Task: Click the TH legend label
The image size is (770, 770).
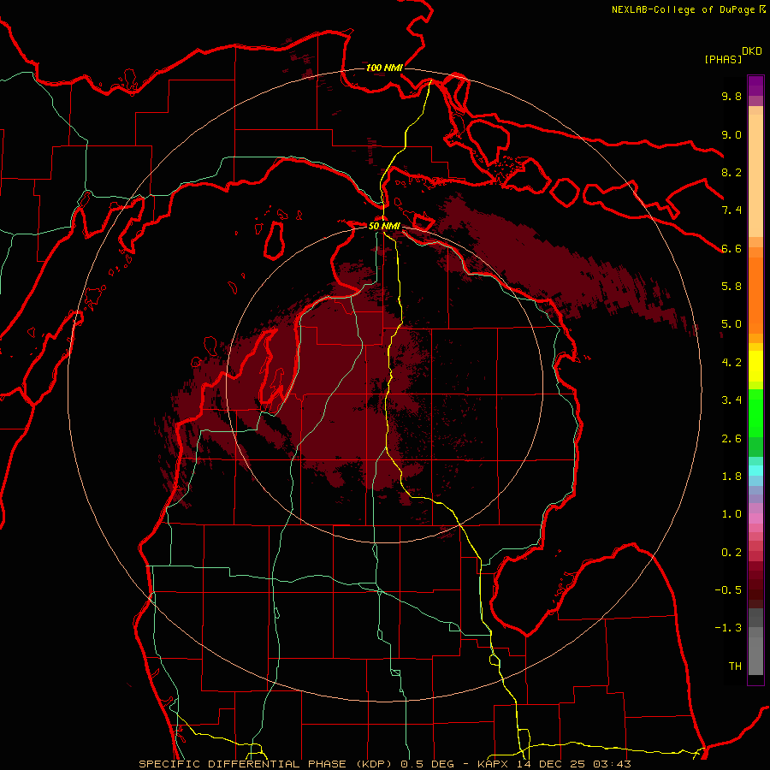Action: pyautogui.click(x=735, y=666)
